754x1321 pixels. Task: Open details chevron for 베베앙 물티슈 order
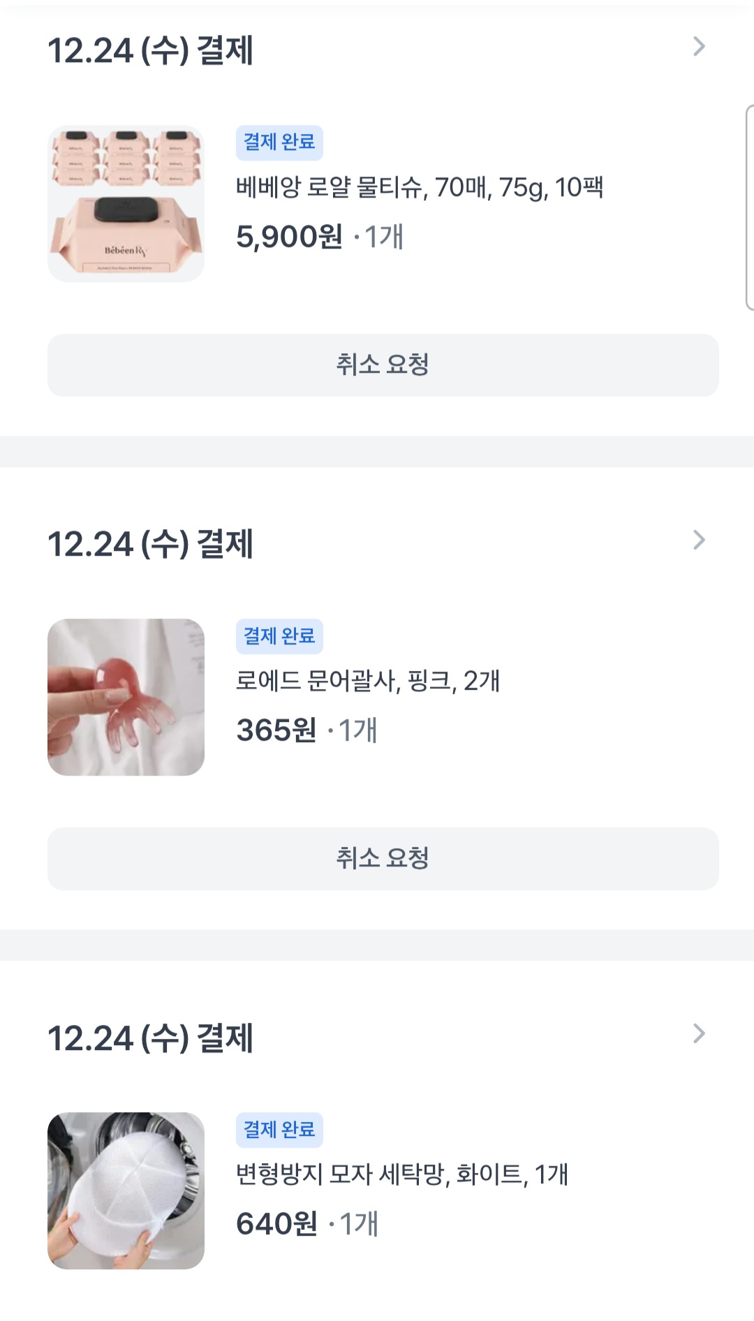(699, 47)
